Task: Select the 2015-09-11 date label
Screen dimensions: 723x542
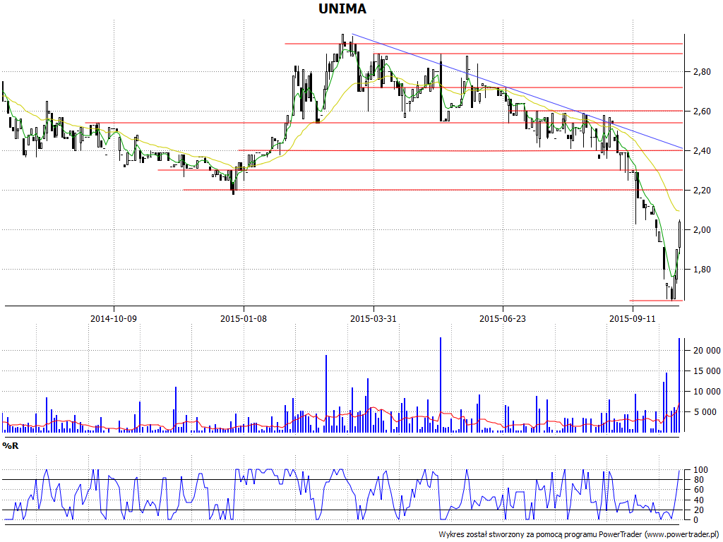Action: pos(633,318)
